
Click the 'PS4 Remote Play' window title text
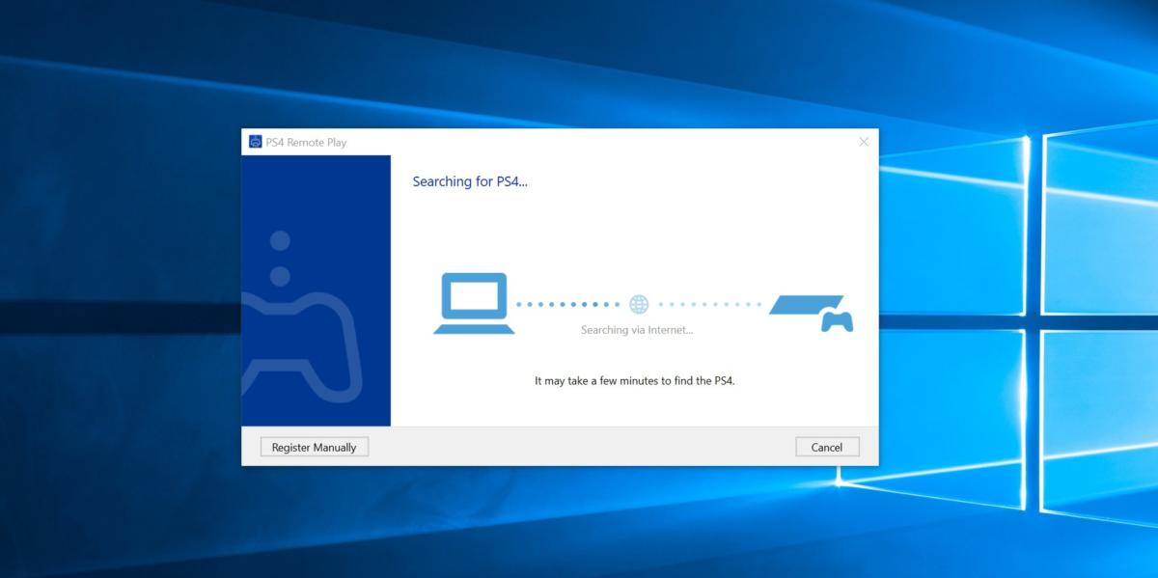pos(308,143)
